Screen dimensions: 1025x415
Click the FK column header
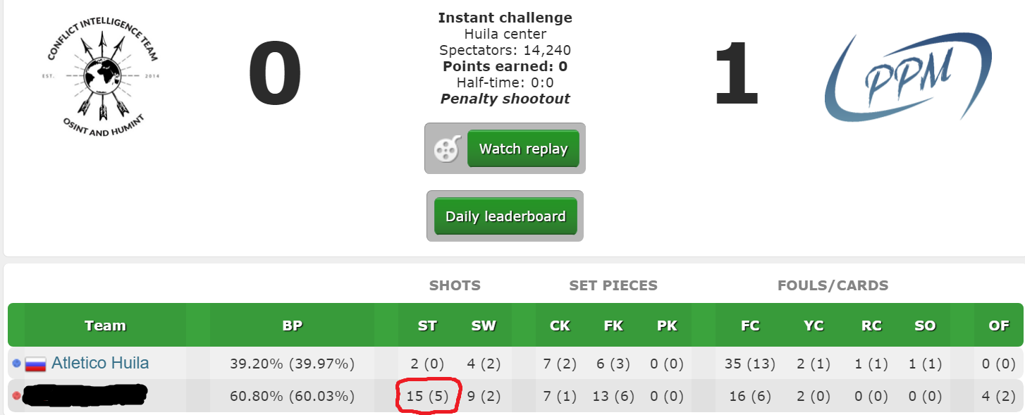[613, 326]
